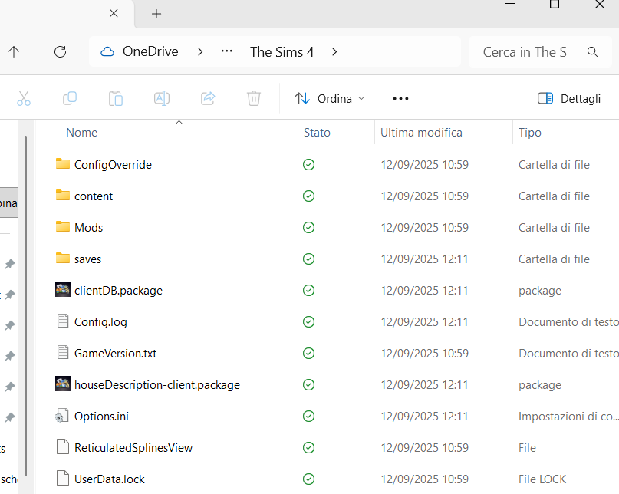This screenshot has height=494, width=619.
Task: Click the Refresh icon
Action: (60, 51)
